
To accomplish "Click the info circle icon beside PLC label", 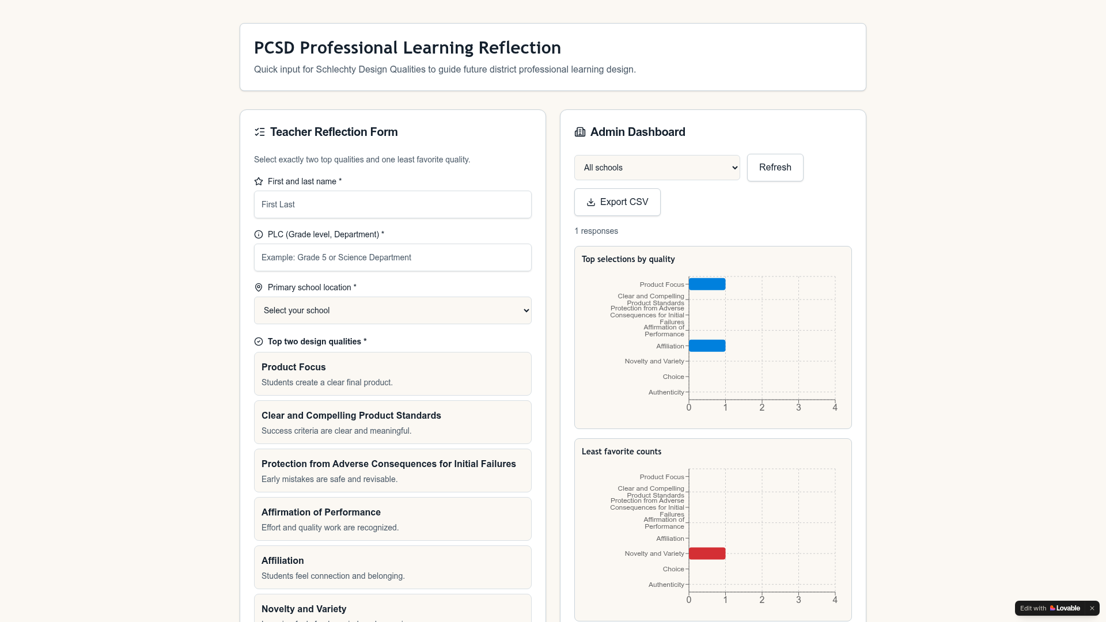I will click(x=259, y=234).
